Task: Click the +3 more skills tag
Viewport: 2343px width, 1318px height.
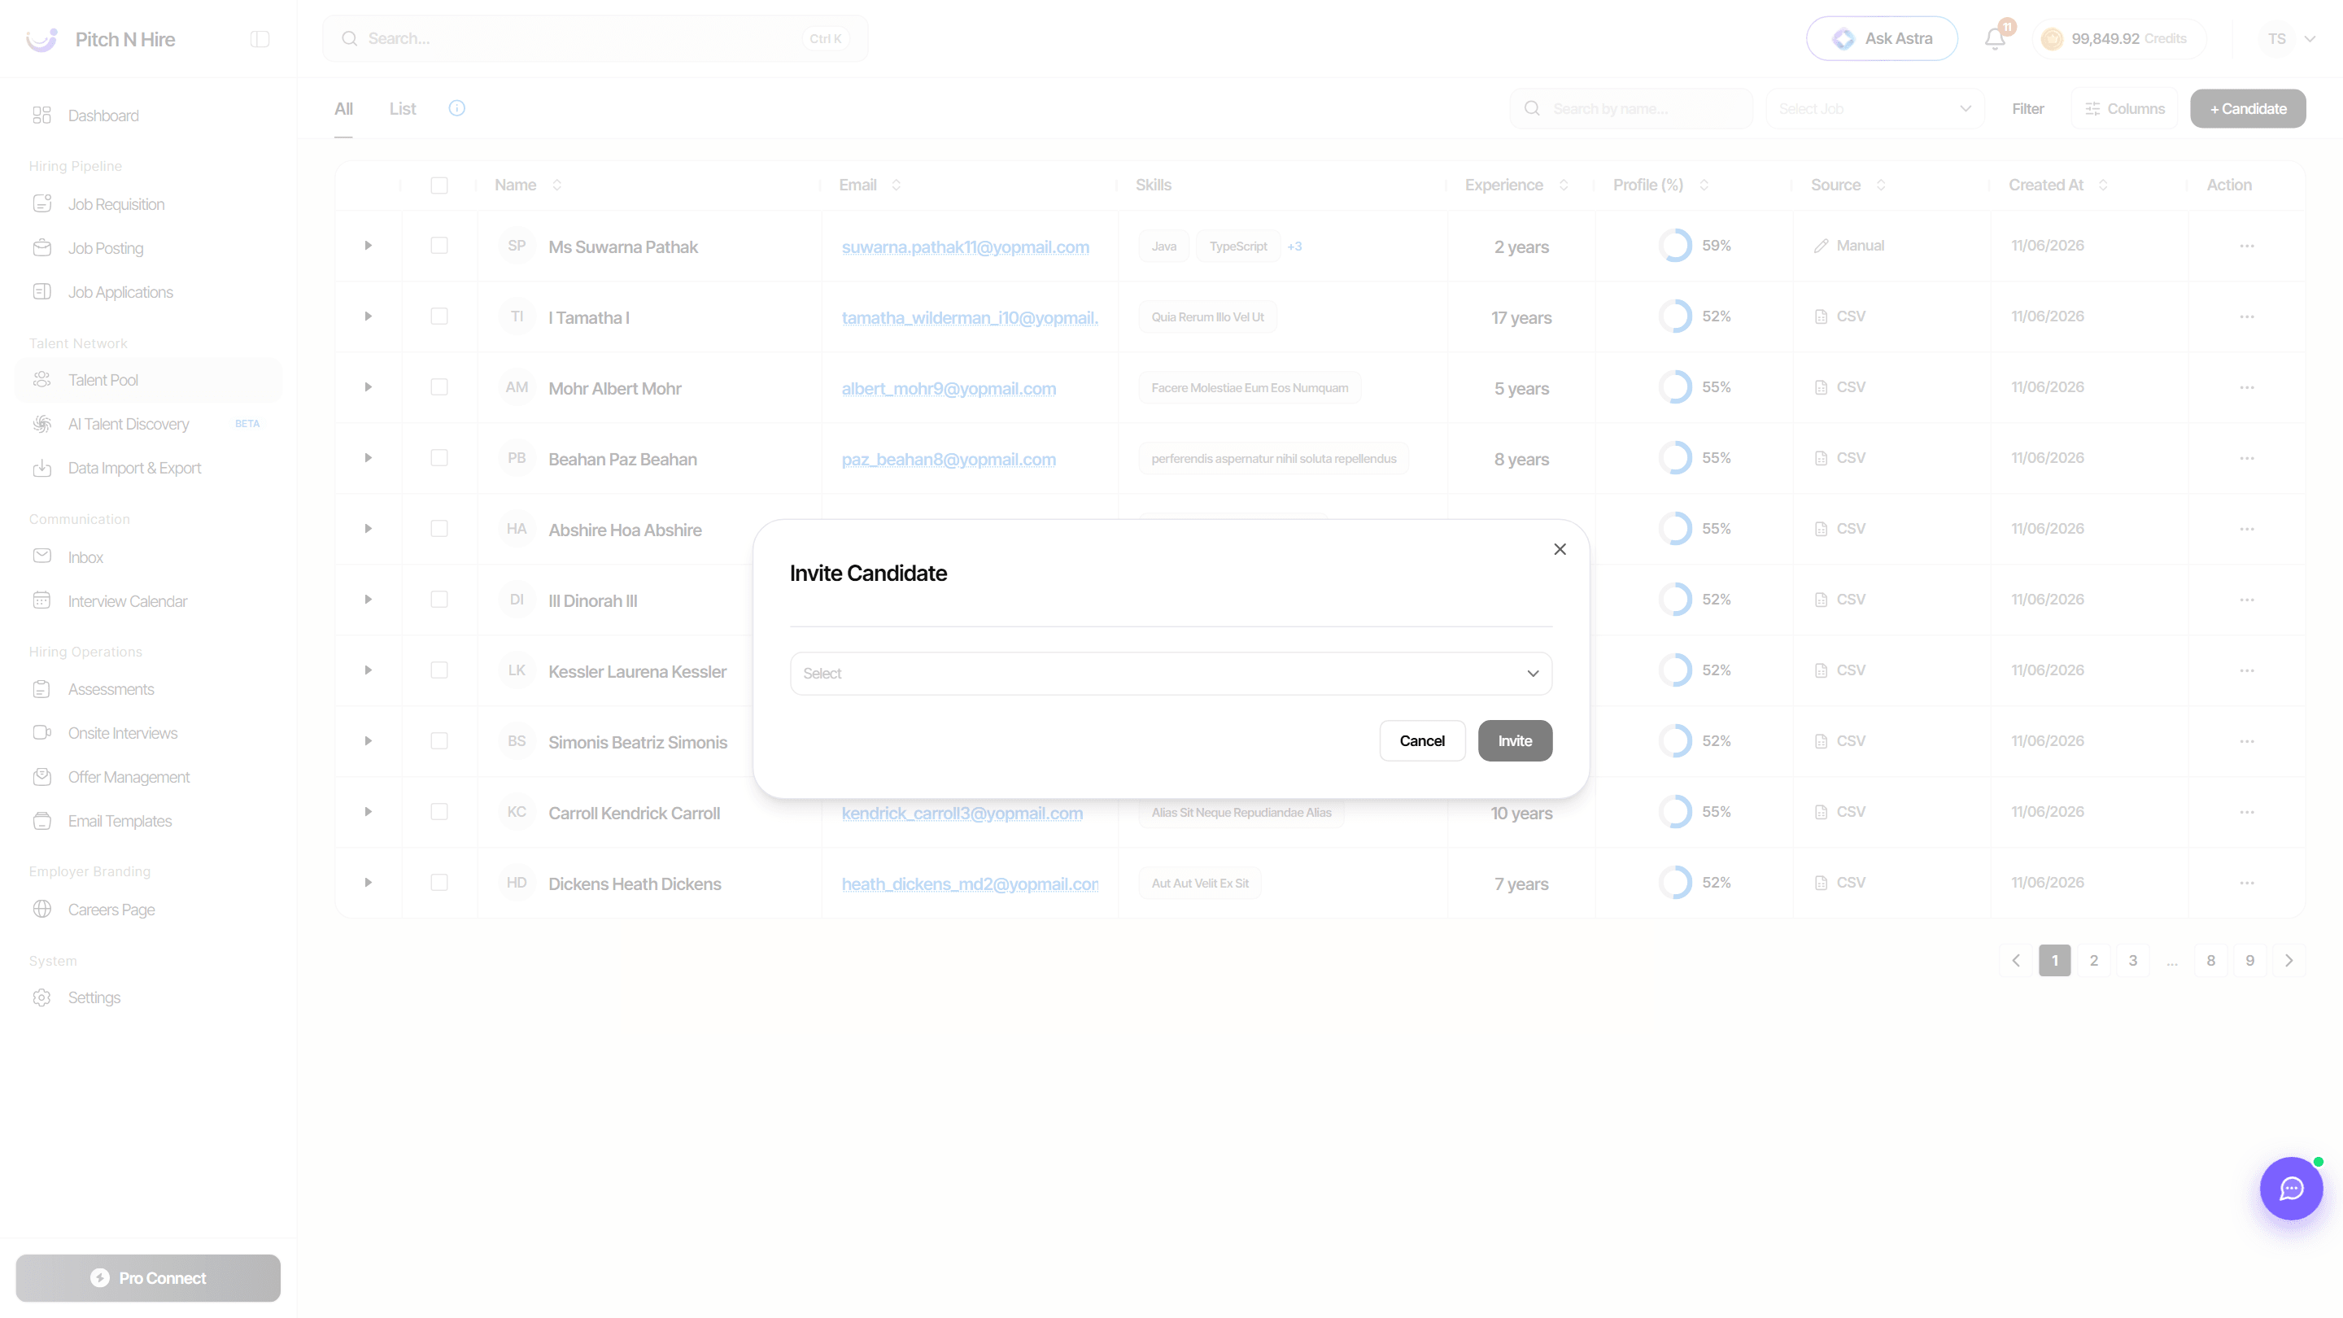Action: tap(1294, 247)
